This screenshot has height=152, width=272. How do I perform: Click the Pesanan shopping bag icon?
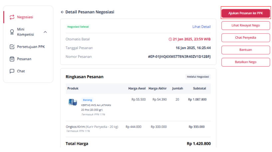12,59
